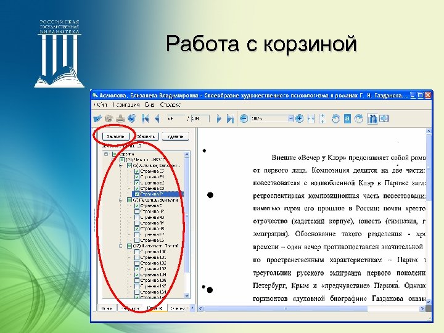Check the Страница 101 checkbox
The image size is (444, 333).
[x=137, y=257]
